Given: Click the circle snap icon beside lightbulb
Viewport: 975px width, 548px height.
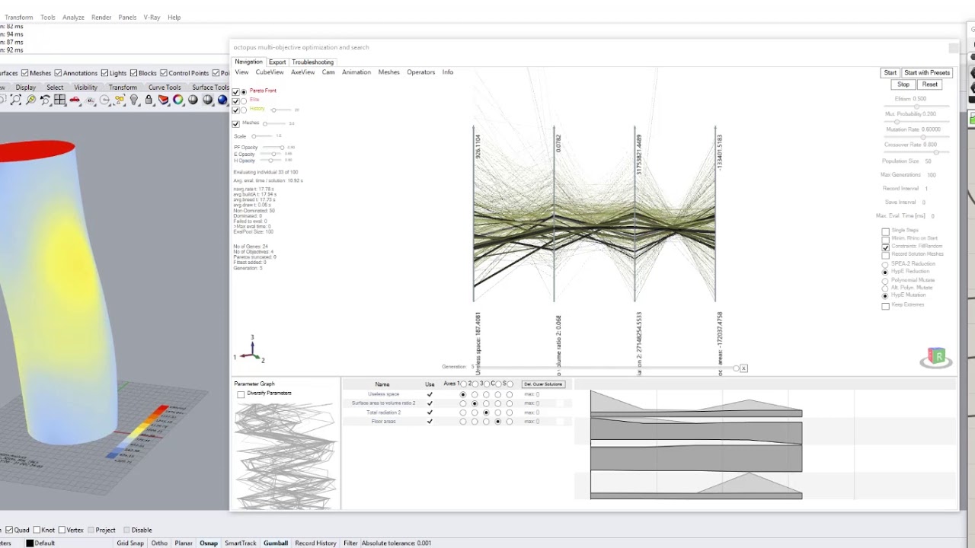Looking at the screenshot, I should point(104,100).
